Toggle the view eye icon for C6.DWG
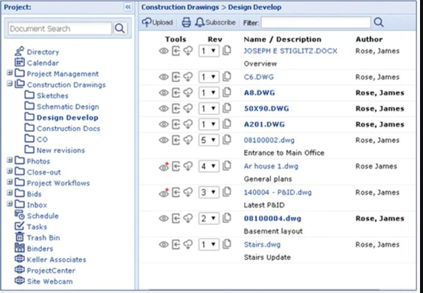Viewport: 423px width, 293px height. [163, 77]
